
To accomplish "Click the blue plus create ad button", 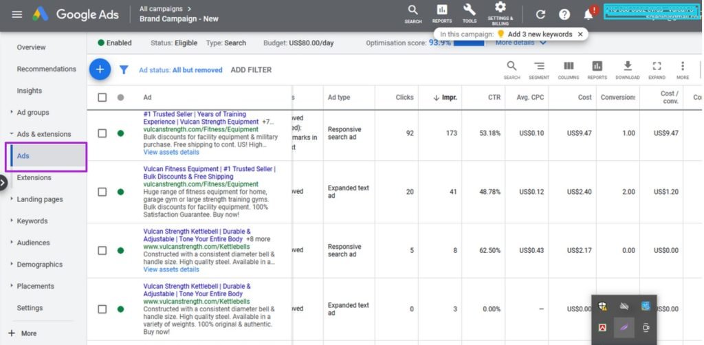I will tap(100, 69).
